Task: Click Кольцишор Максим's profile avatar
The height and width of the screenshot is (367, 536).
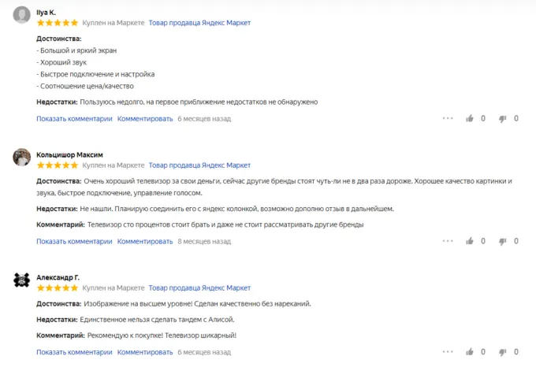Action: pyautogui.click(x=22, y=158)
